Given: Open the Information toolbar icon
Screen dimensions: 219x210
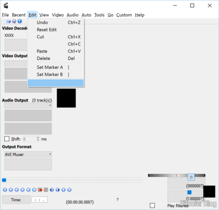Looking at the screenshot, I should [x=20, y=21].
